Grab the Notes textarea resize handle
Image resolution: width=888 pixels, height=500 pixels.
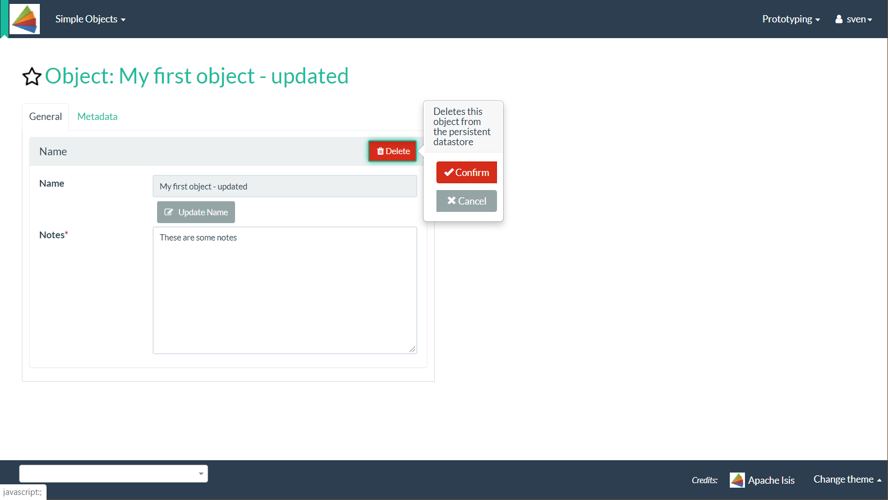point(412,349)
